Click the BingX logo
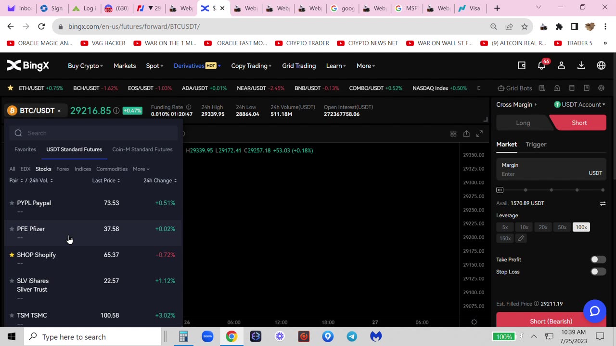 coord(28,66)
